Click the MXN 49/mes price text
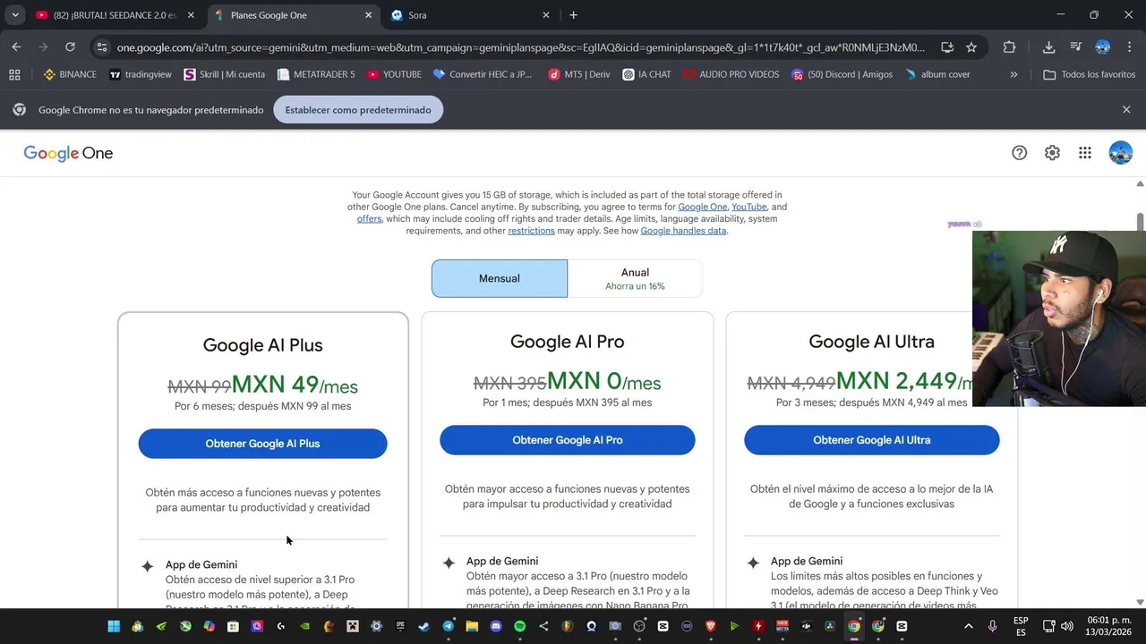Screen dimensions: 1146x644 click(x=295, y=385)
